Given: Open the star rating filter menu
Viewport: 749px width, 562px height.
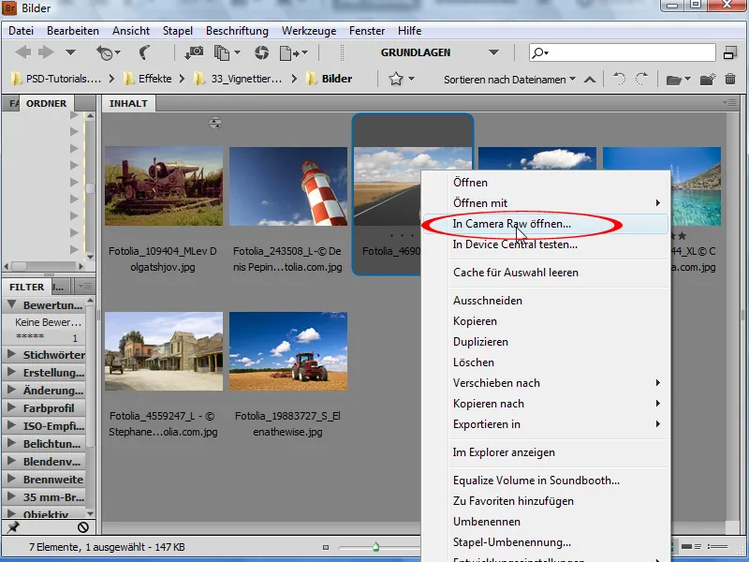Looking at the screenshot, I should coord(402,79).
